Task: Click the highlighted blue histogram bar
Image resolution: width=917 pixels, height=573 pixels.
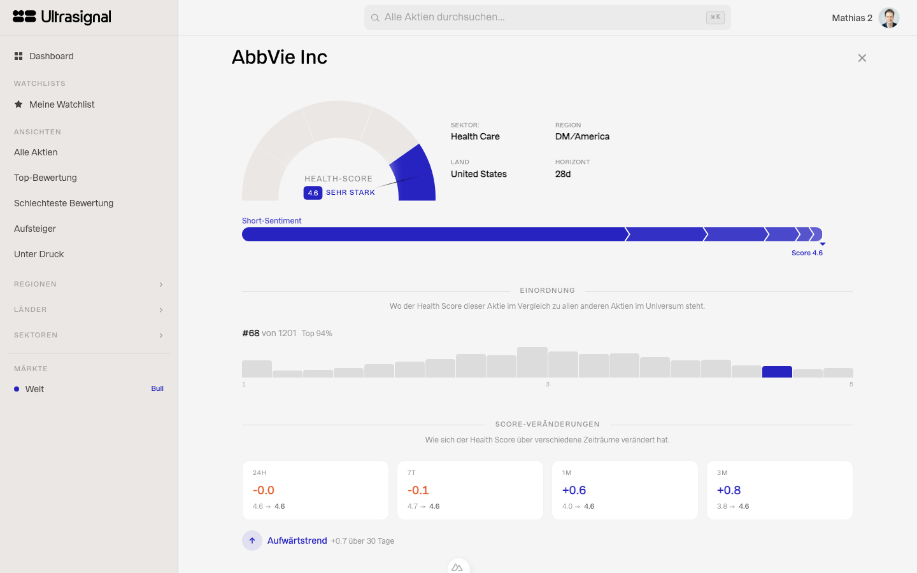Action: pyautogui.click(x=777, y=372)
